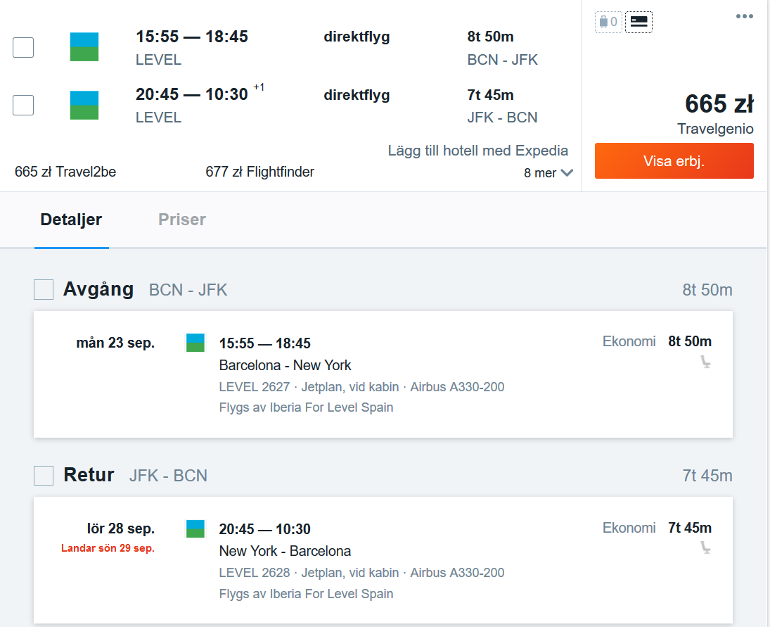Open the 665 zł Travel2be offer
Image resolution: width=770 pixels, height=627 pixels.
point(65,172)
